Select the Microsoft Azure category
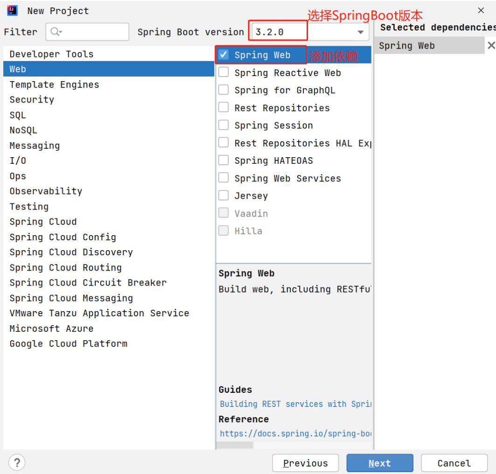Viewport: 496px width, 474px height. pyautogui.click(x=109, y=328)
